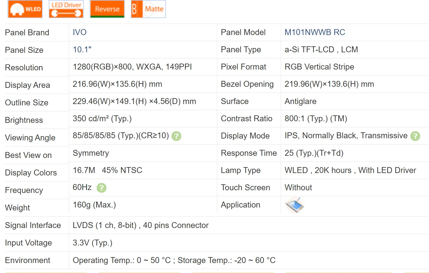
Task: Select the operating and storage temperature text
Action: [174, 260]
